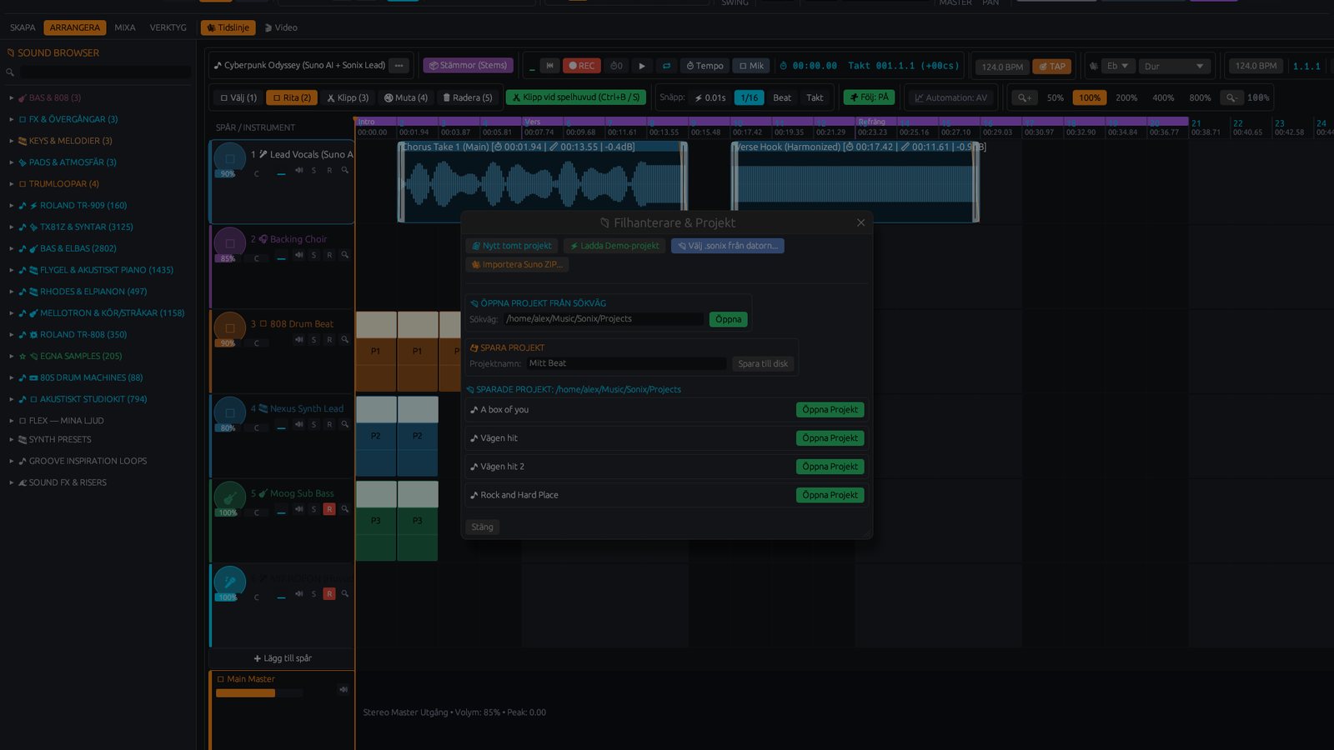Open the Dur scale dropdown
The width and height of the screenshot is (1334, 750).
click(x=1174, y=66)
